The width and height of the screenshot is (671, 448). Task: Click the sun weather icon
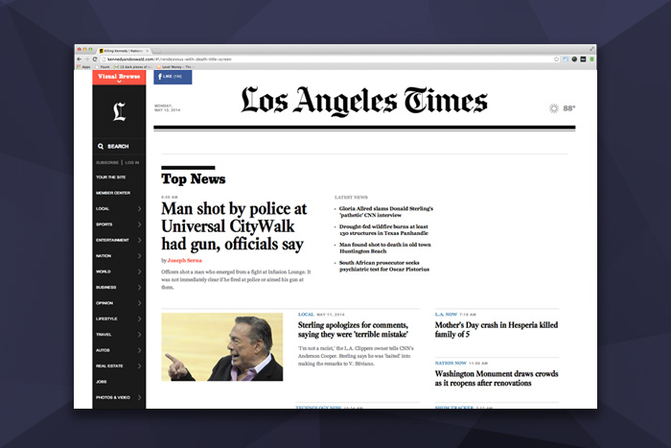pyautogui.click(x=554, y=108)
